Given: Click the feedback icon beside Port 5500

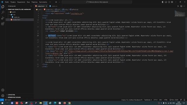Looking at the screenshot, I should (x=181, y=100).
